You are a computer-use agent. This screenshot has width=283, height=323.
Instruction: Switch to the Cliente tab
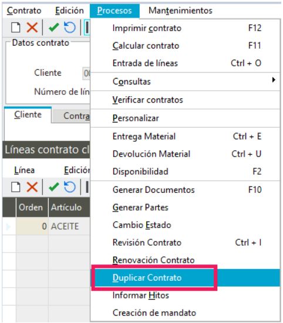28,115
